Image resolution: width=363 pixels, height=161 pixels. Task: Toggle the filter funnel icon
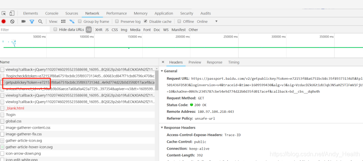point(32,22)
